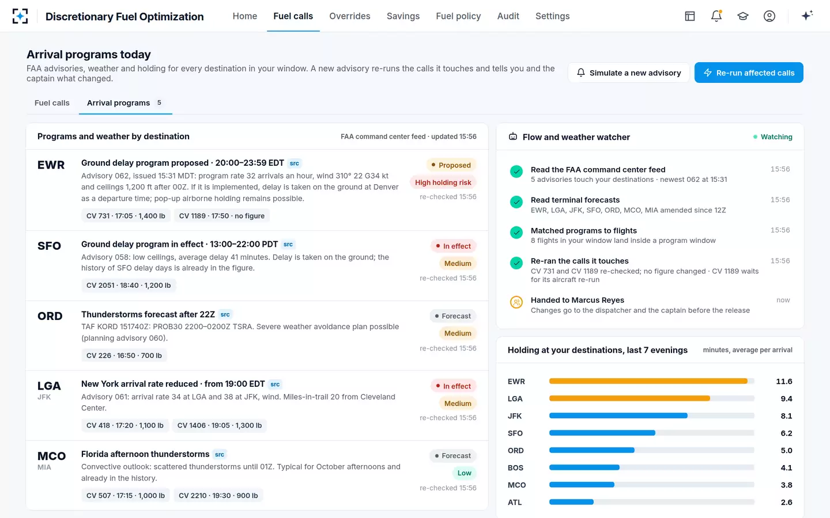Open the Overrides menu

[350, 16]
